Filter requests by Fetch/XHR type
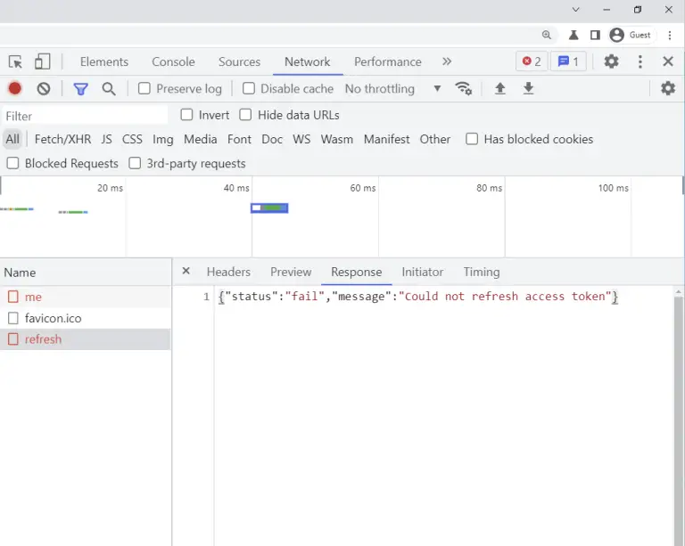Image resolution: width=685 pixels, height=546 pixels. coord(62,139)
